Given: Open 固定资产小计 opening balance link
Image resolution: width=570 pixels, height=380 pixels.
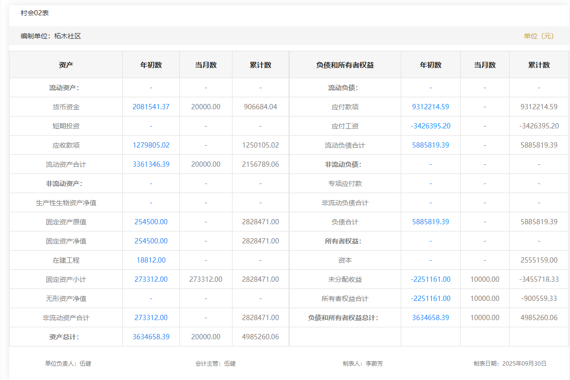Looking at the screenshot, I should 151,279.
